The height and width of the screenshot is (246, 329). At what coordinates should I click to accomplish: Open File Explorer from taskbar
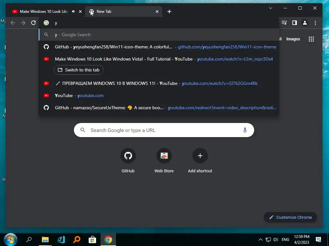(x=45, y=240)
